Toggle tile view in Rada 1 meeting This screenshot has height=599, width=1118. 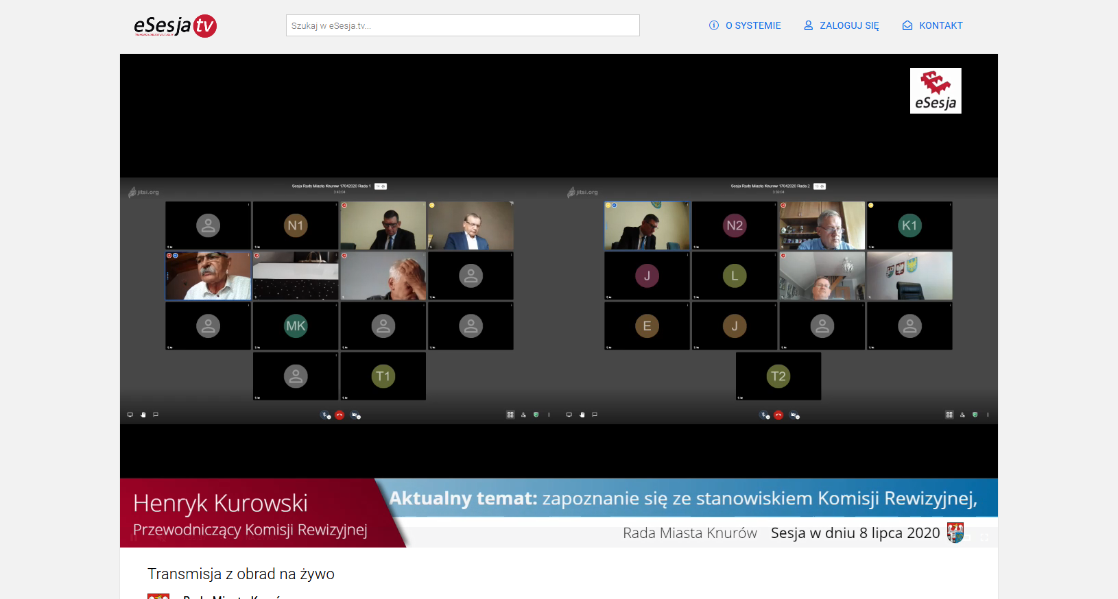[x=510, y=415]
